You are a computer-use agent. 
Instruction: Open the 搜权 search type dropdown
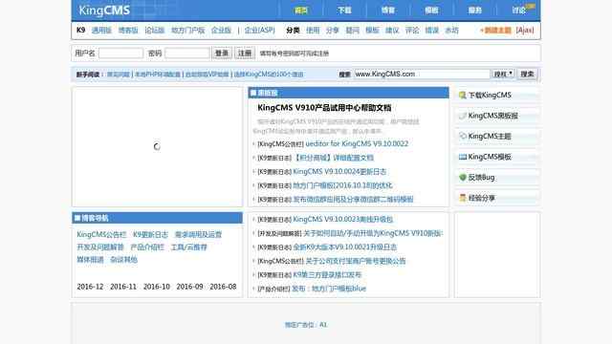point(503,75)
